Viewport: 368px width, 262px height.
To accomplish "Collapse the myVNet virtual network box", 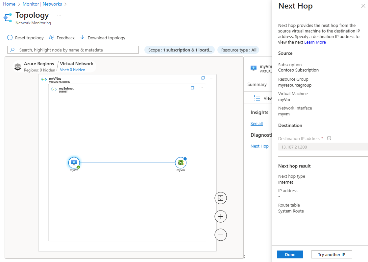I will click(x=203, y=78).
